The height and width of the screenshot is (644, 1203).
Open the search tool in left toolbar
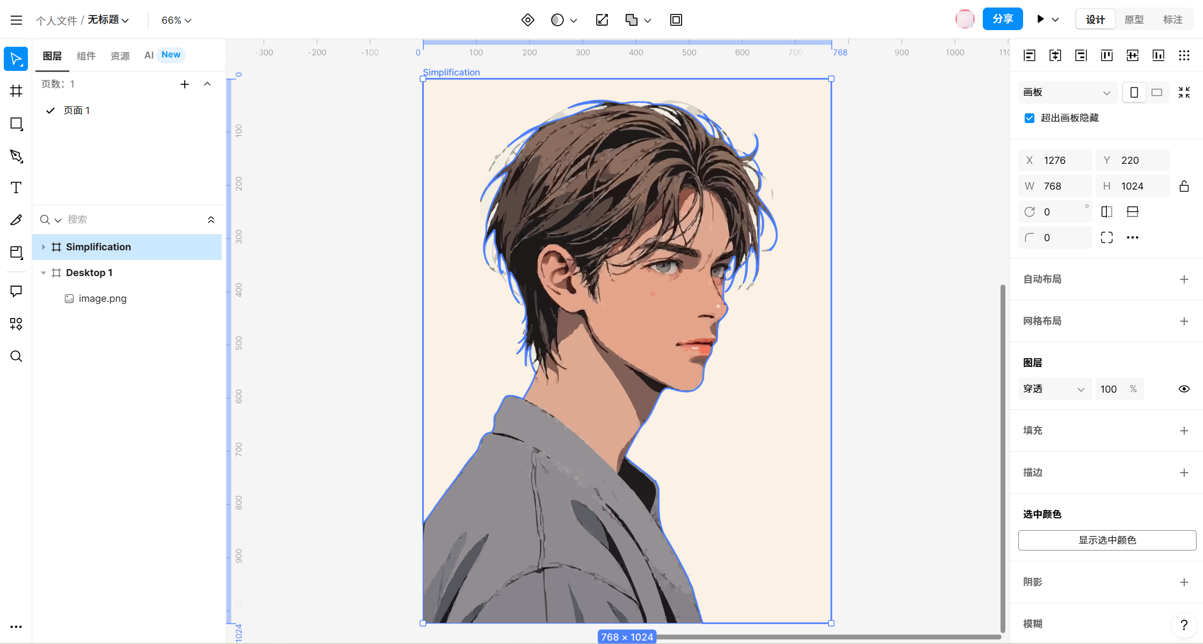(16, 356)
